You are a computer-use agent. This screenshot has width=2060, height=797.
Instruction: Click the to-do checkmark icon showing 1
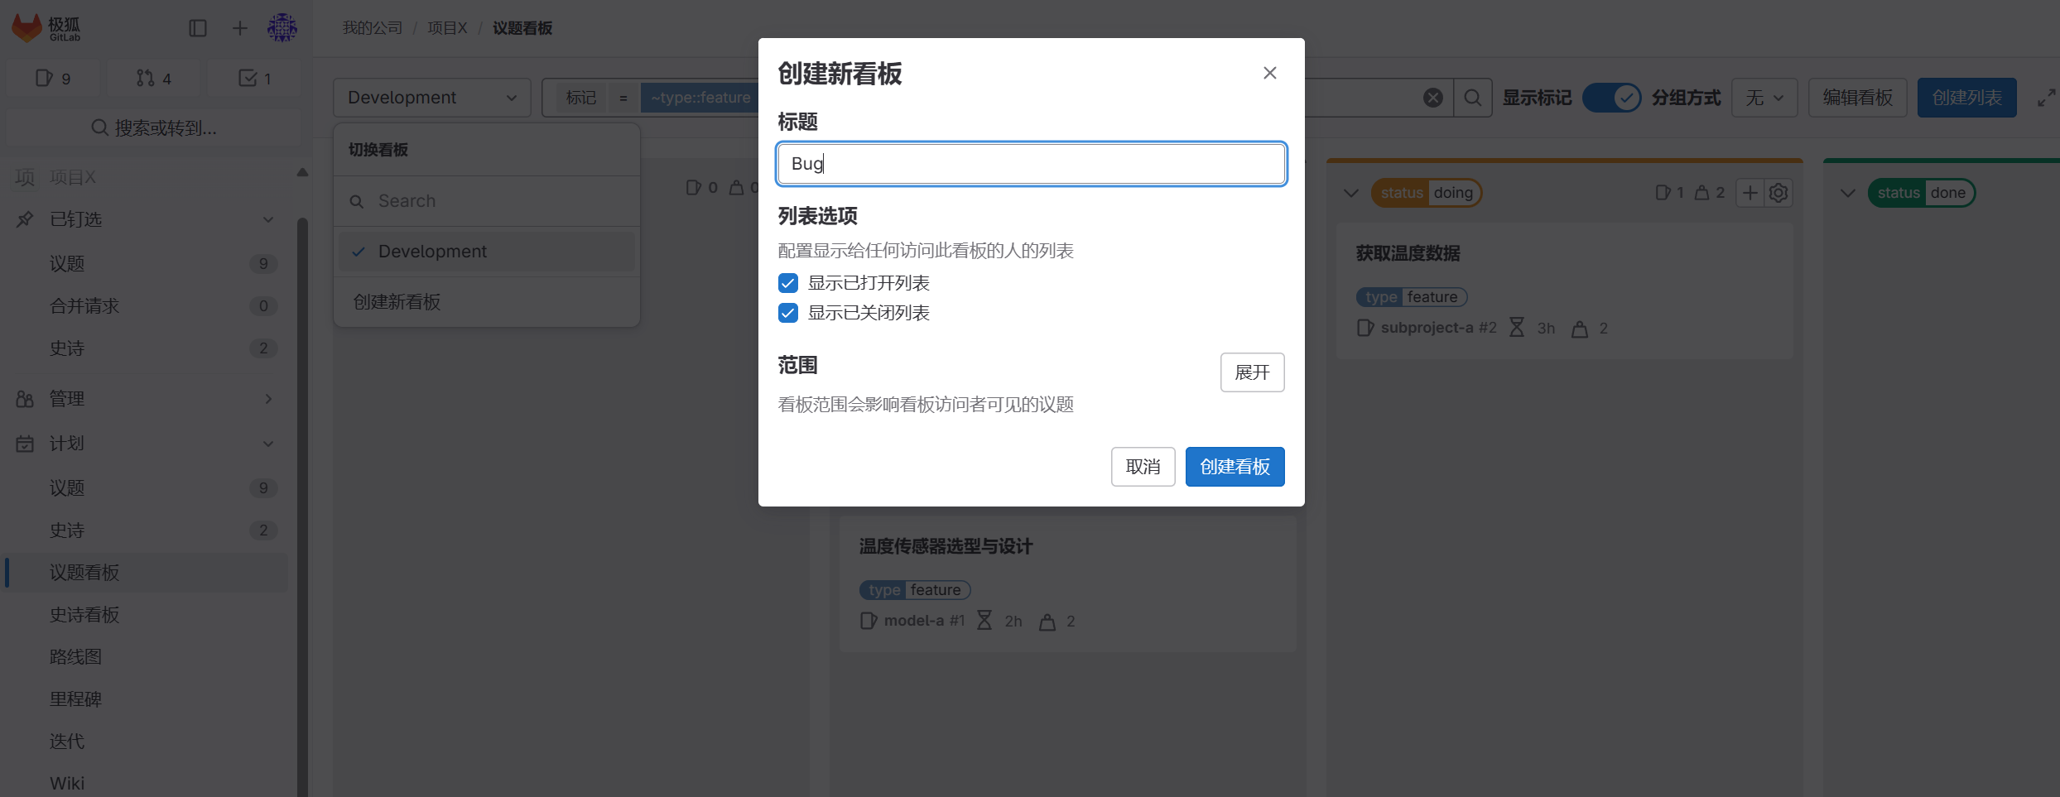tap(253, 78)
